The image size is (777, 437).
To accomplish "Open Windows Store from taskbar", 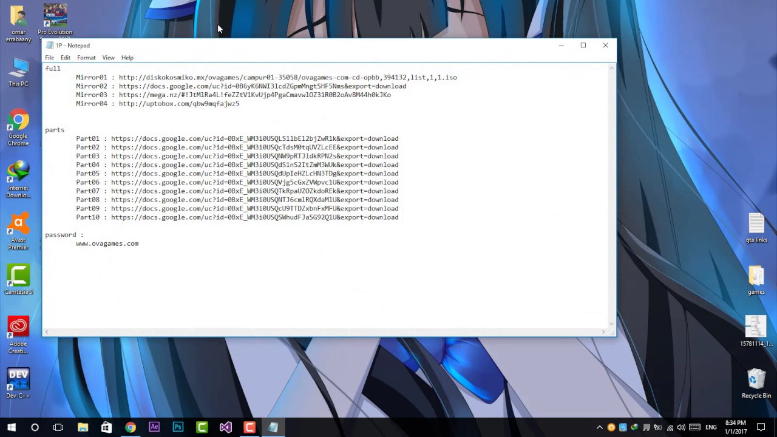I will tap(106, 427).
